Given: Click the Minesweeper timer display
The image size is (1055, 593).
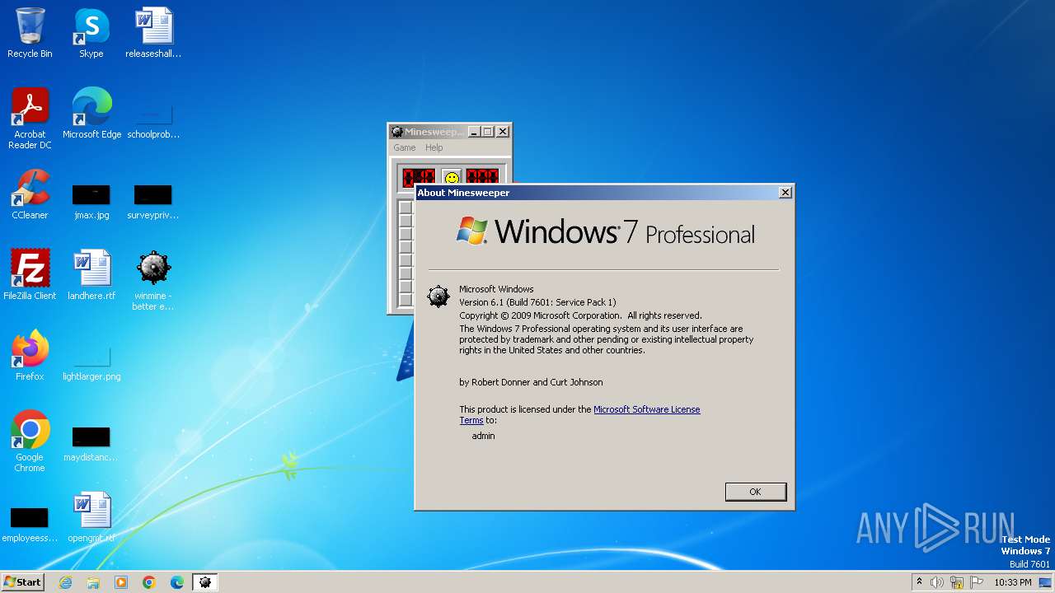Looking at the screenshot, I should coord(482,177).
